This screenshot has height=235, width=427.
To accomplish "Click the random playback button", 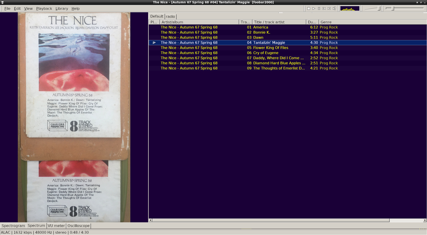I will click(x=334, y=8).
